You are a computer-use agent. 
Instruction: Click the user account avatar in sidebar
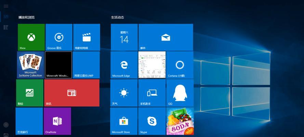(6, 125)
